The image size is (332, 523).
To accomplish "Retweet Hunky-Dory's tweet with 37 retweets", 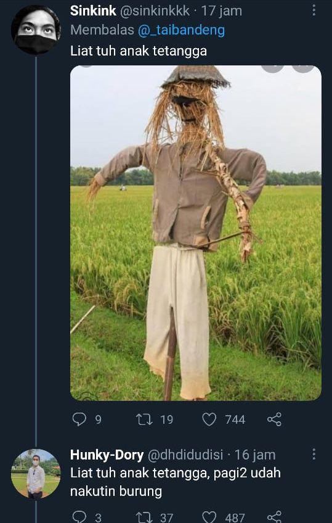I will [x=144, y=517].
